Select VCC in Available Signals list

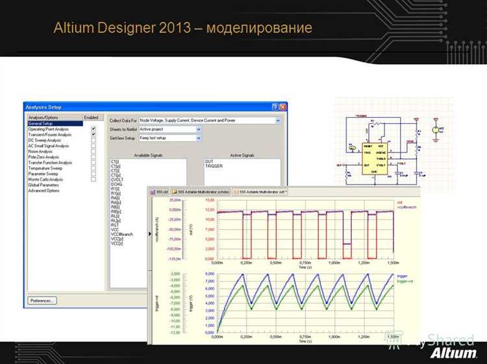(114, 229)
